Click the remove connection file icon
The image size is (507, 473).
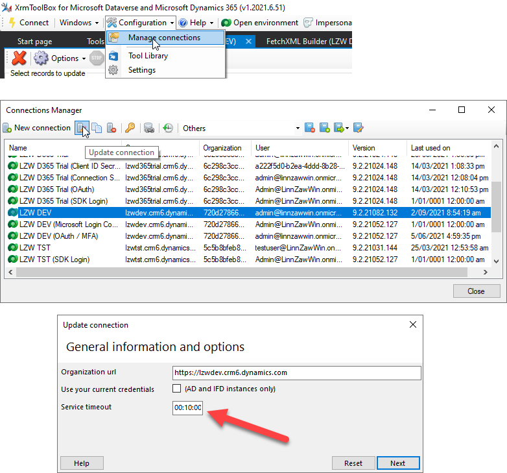tap(310, 128)
